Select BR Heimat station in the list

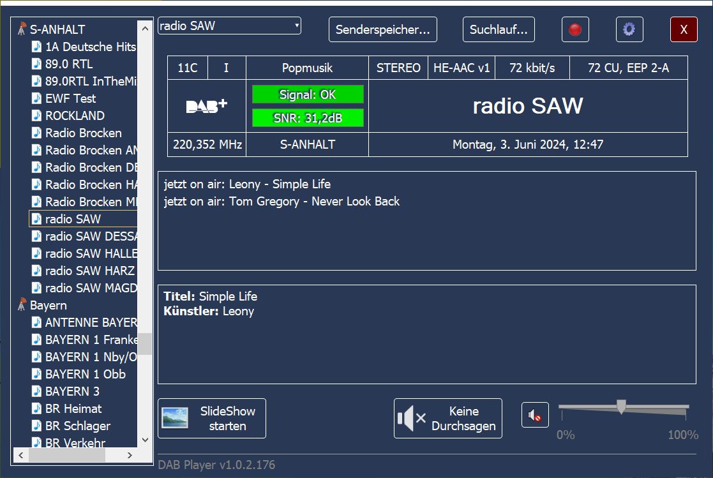[x=73, y=409]
